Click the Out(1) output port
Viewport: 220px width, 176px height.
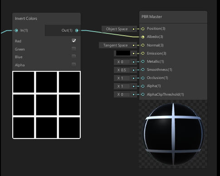[x=77, y=31]
